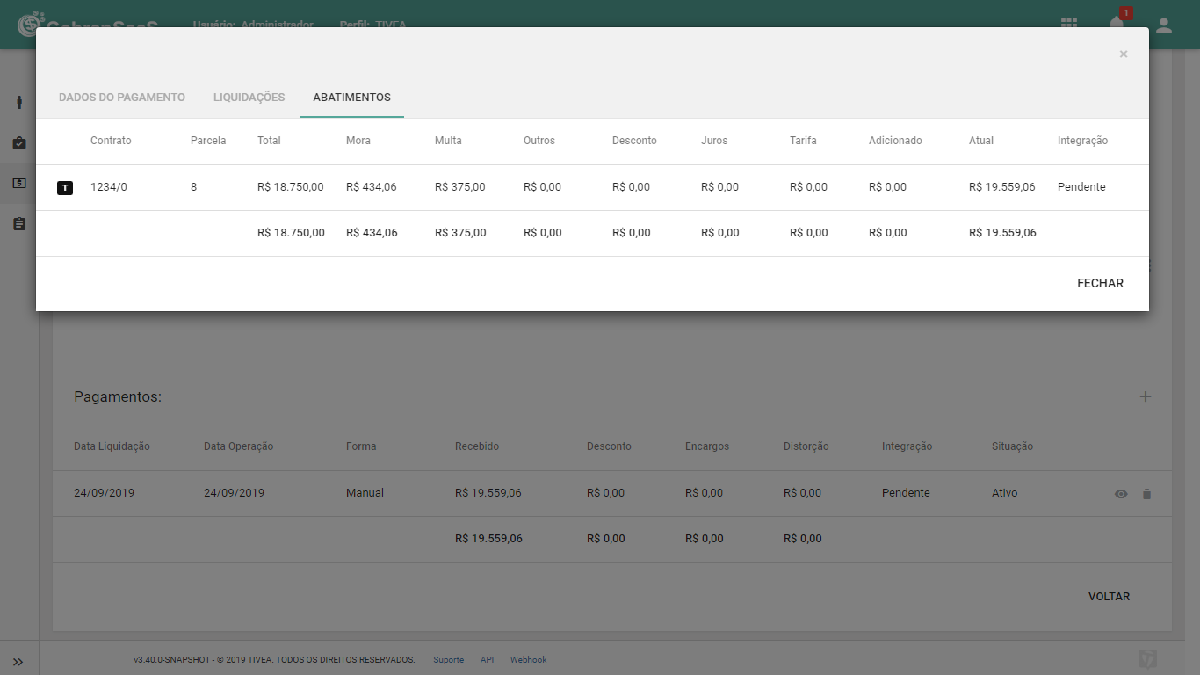
Task: Click the Adicionado column header
Action: pos(895,141)
